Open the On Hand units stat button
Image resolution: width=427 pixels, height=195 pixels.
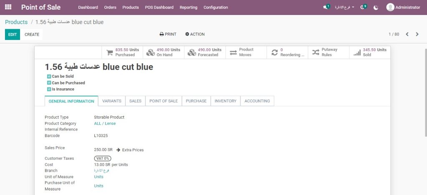[163, 52]
